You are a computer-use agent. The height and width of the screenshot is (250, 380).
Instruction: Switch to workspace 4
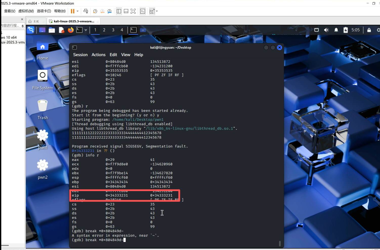point(122,30)
